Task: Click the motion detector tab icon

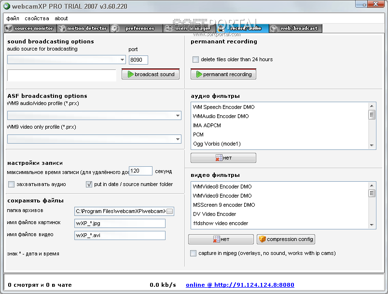Action: pos(62,28)
